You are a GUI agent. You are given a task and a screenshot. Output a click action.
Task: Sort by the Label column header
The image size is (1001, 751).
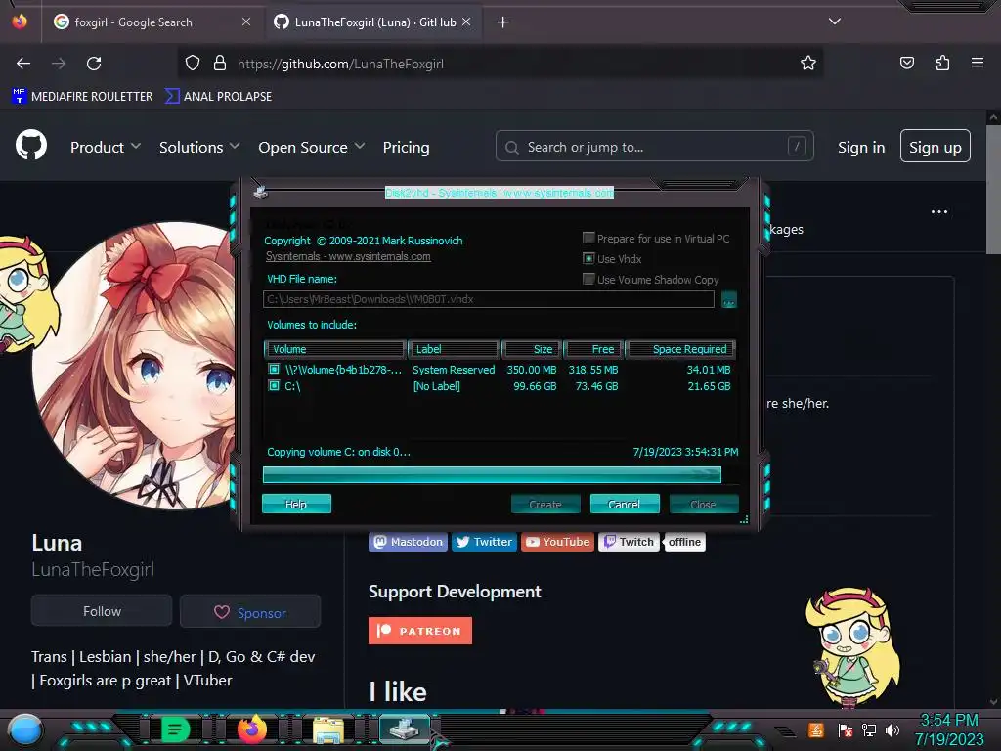tap(454, 349)
